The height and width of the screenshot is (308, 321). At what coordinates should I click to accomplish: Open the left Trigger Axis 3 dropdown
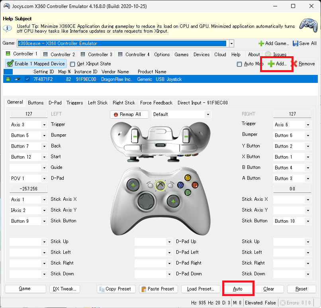click(44, 125)
